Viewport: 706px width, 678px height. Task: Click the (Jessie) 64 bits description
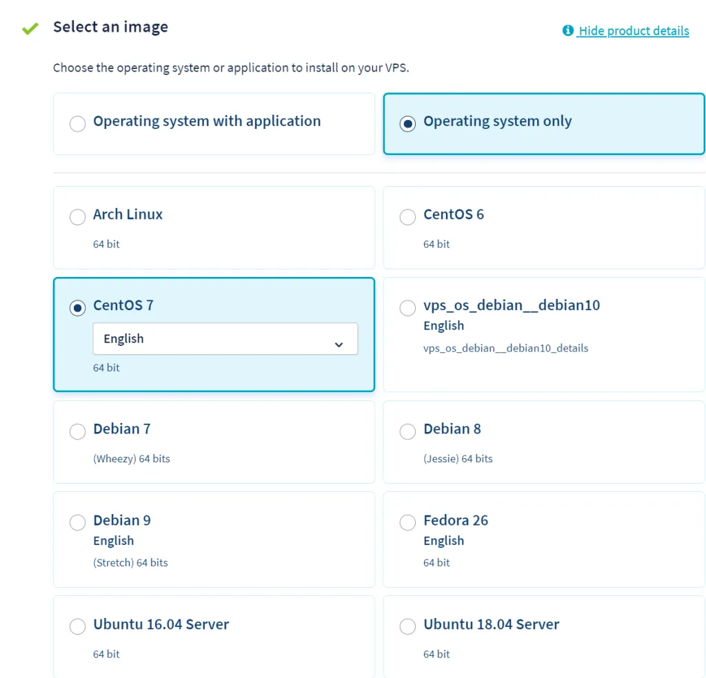[x=458, y=458]
